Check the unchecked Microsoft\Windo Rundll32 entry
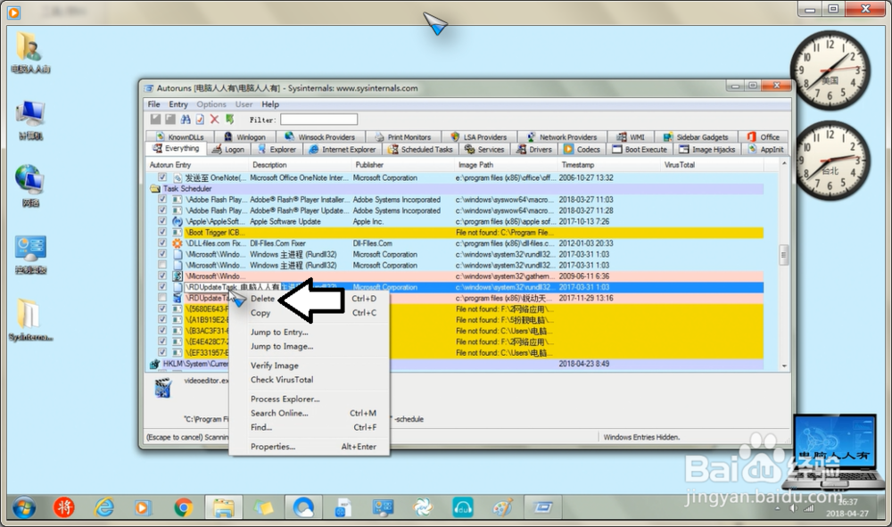 162,266
